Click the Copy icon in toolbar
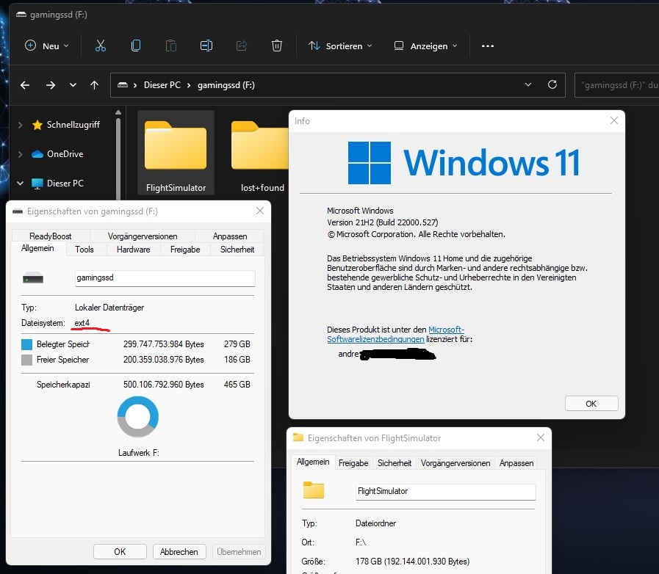 (136, 46)
